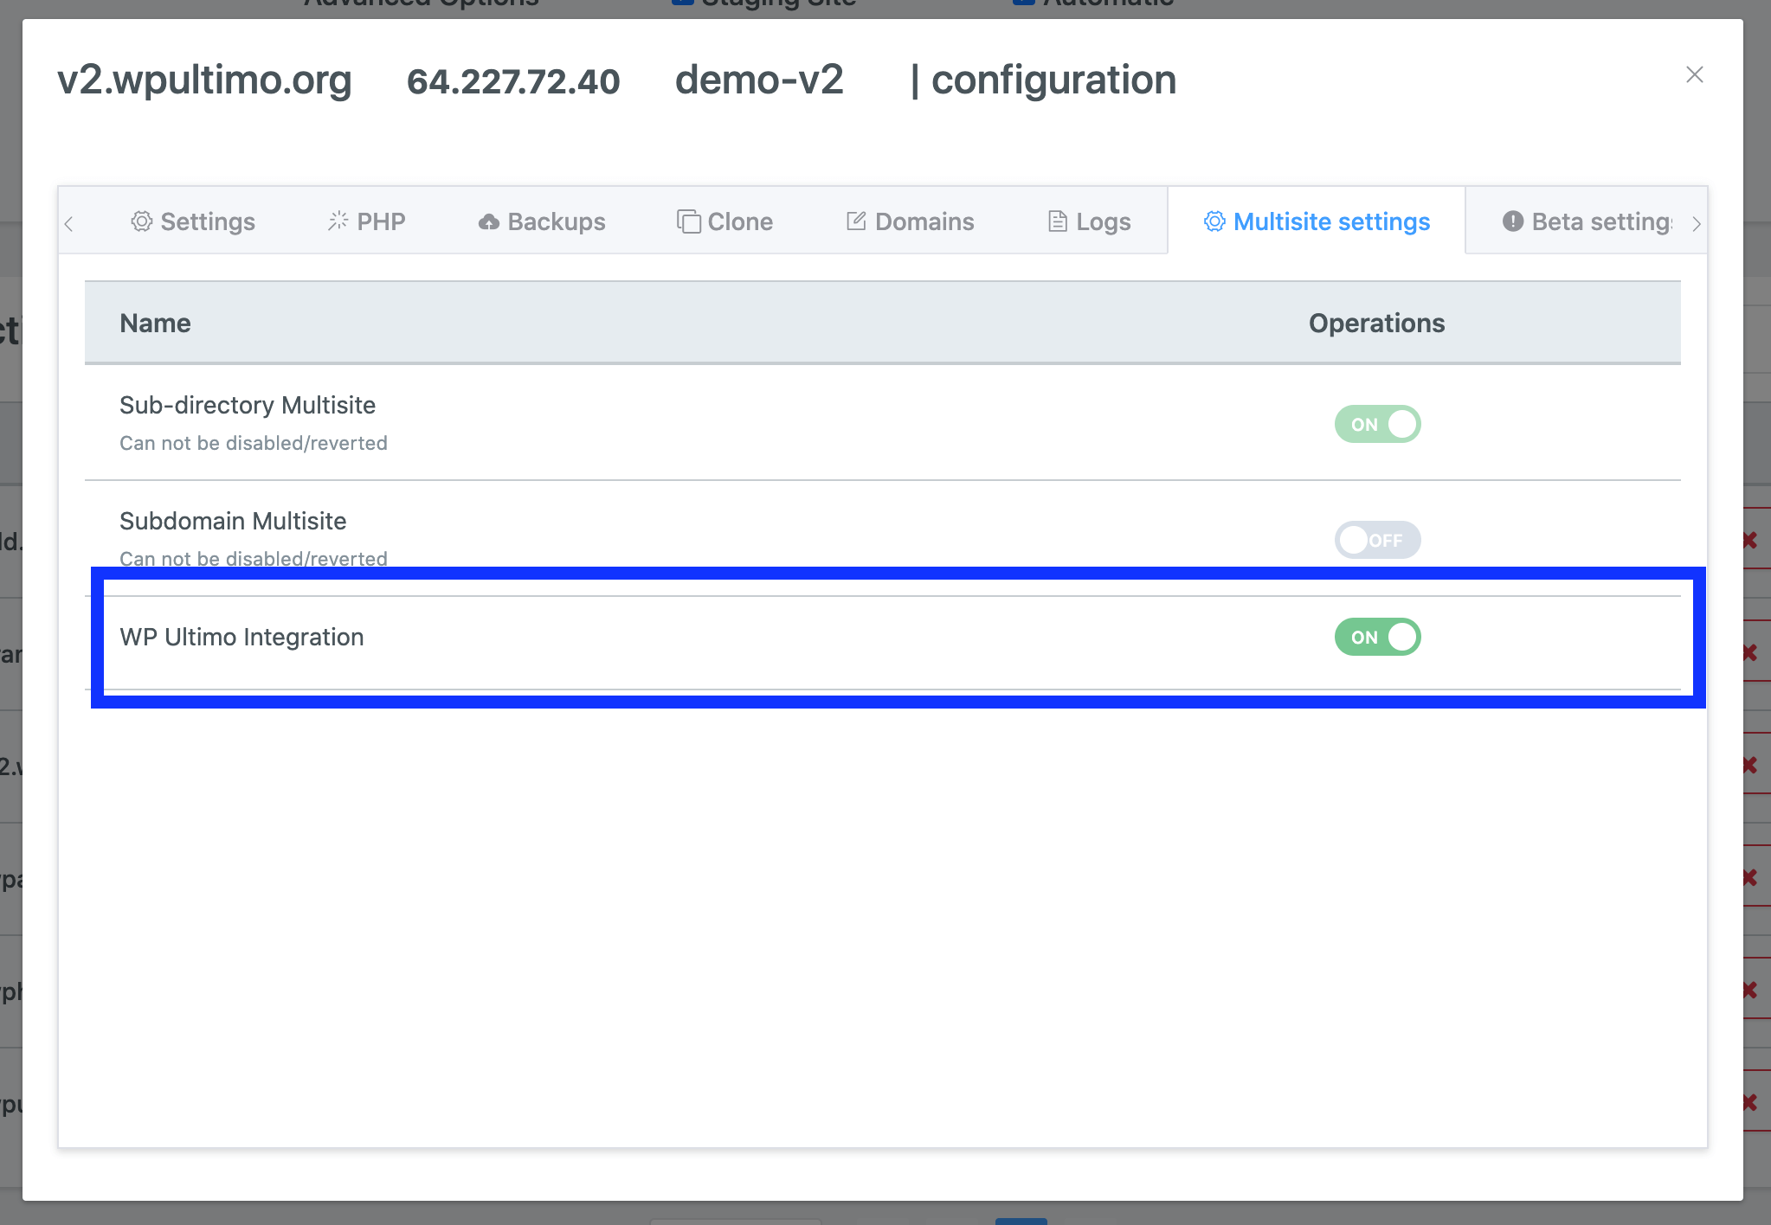
Task: Click the 'Can not be disabled/reverted' note under Sub-directory
Action: (254, 443)
